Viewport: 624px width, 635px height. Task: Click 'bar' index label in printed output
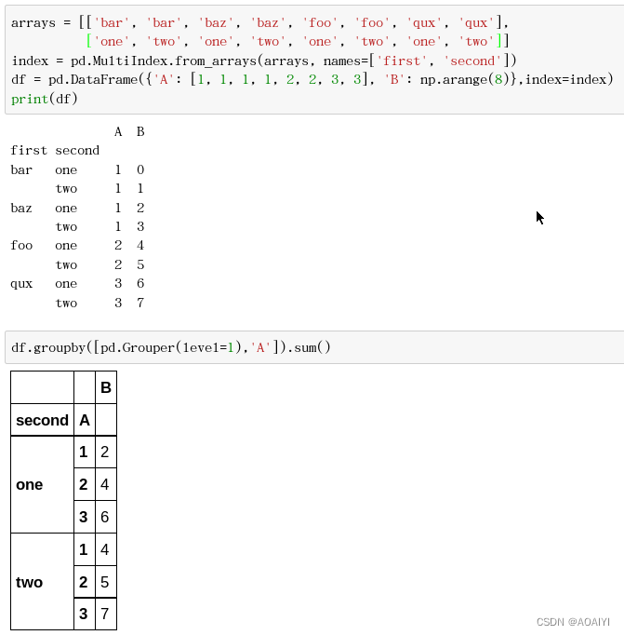click(x=21, y=169)
